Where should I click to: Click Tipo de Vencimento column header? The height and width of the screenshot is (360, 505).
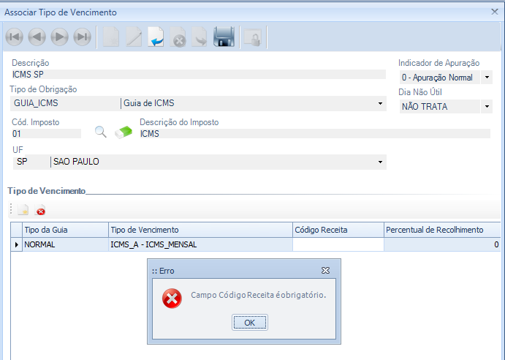[201, 230]
